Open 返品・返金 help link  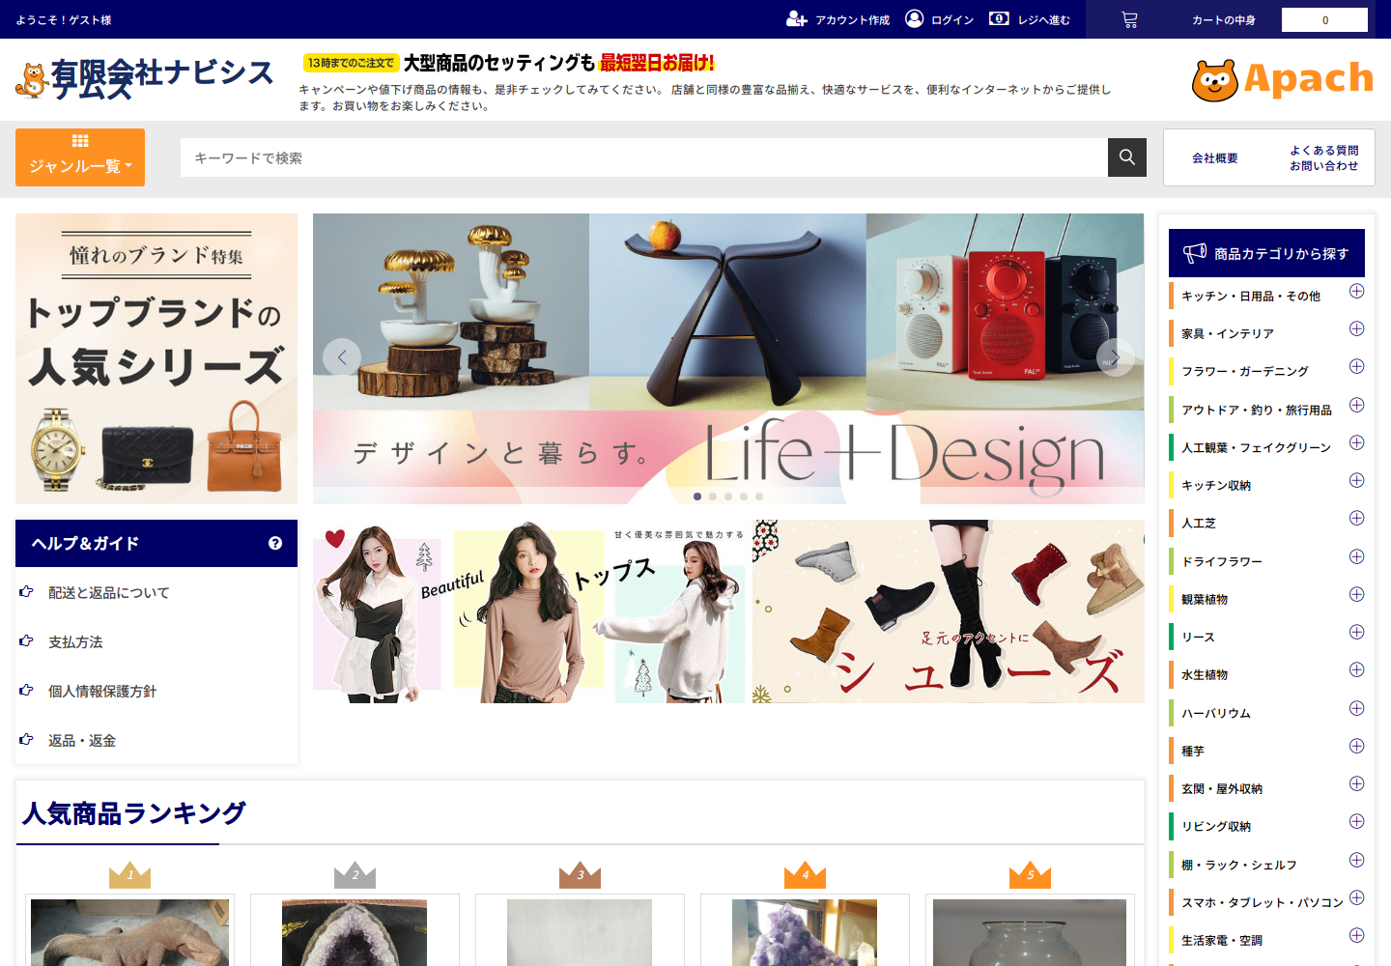coord(81,740)
